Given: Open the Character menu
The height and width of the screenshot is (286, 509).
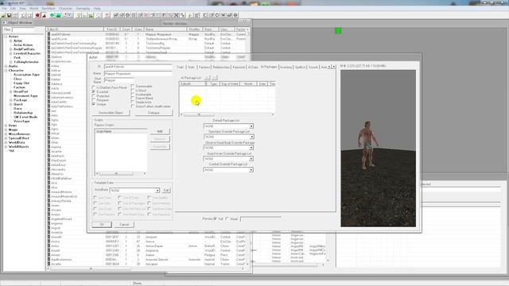Looking at the screenshot, I should pyautogui.click(x=65, y=9).
